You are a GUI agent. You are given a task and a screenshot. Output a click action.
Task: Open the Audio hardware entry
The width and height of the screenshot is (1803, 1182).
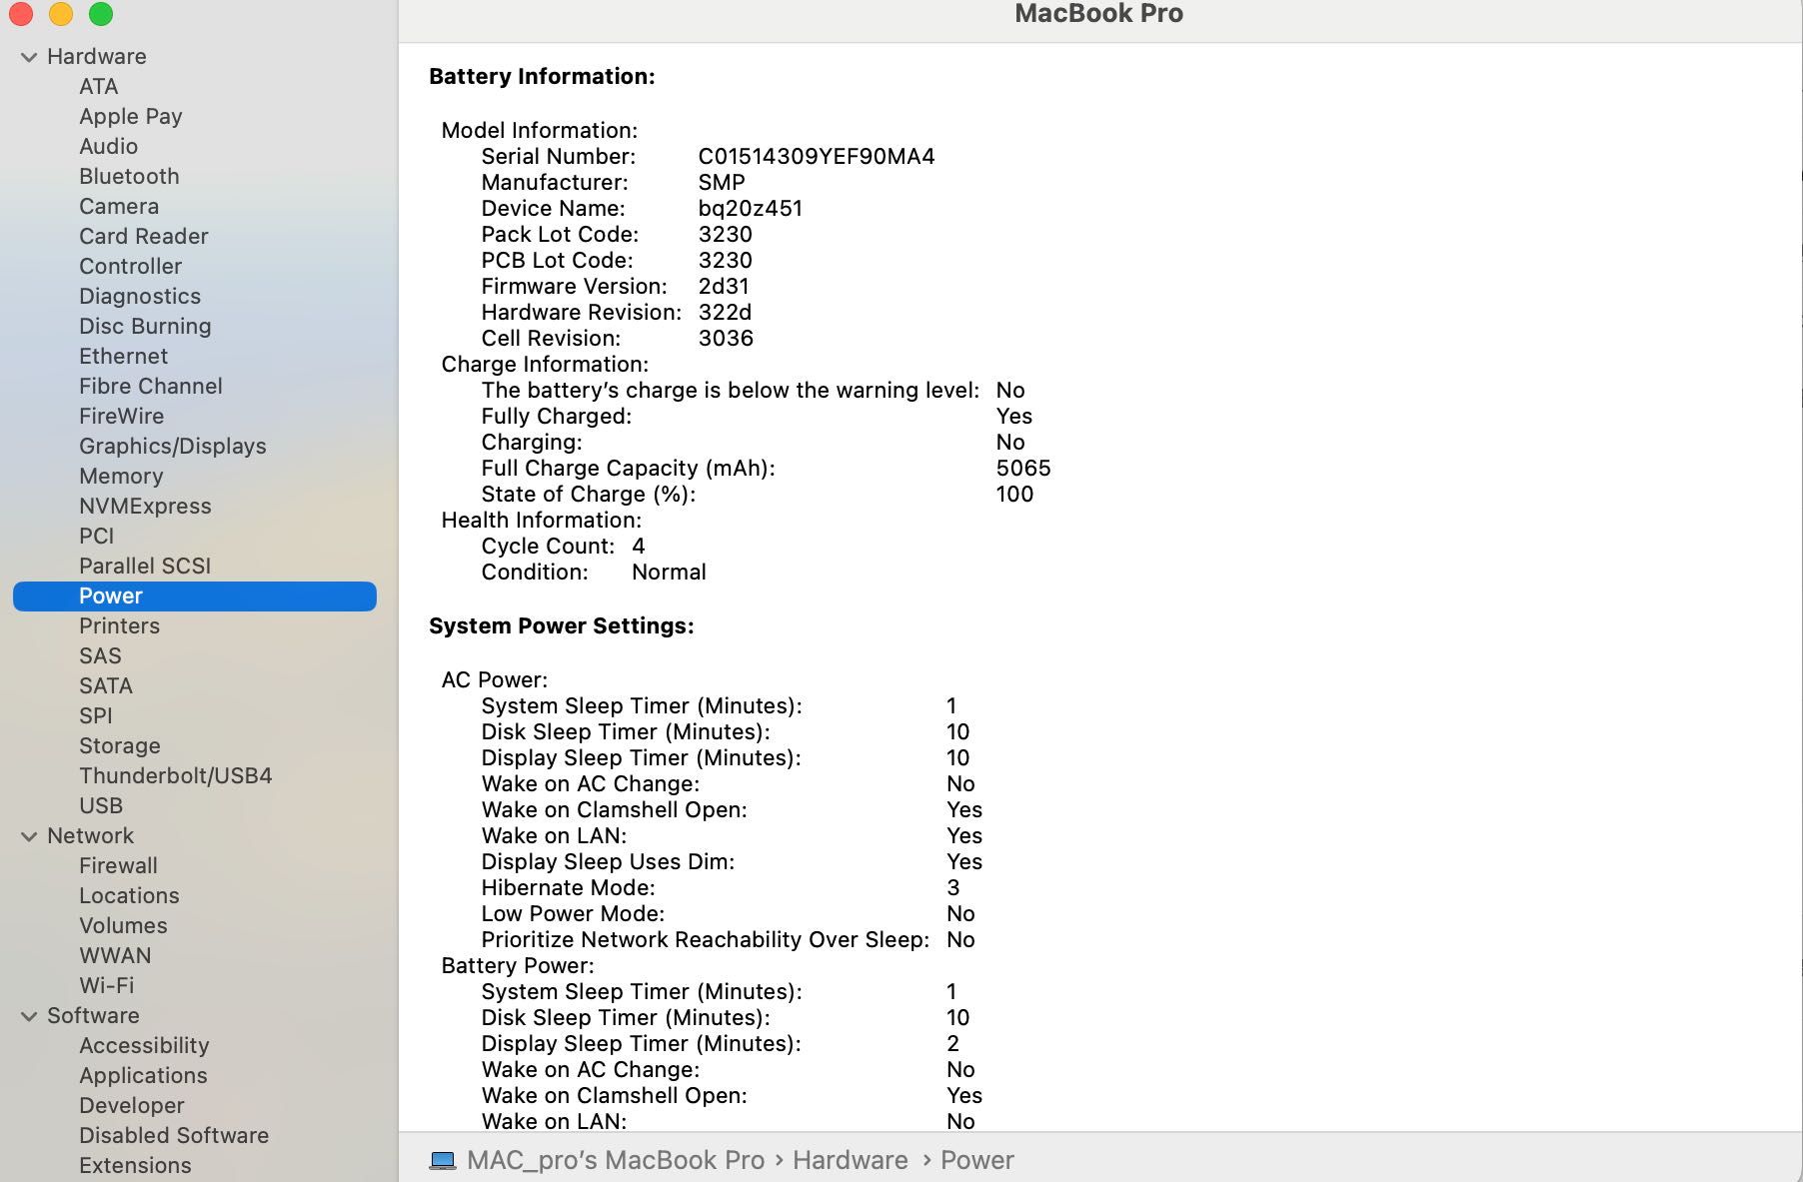click(x=109, y=147)
